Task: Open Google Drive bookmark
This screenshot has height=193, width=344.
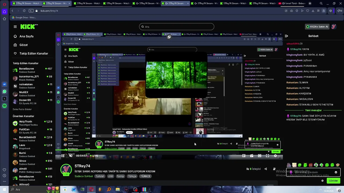Action: pos(24,17)
